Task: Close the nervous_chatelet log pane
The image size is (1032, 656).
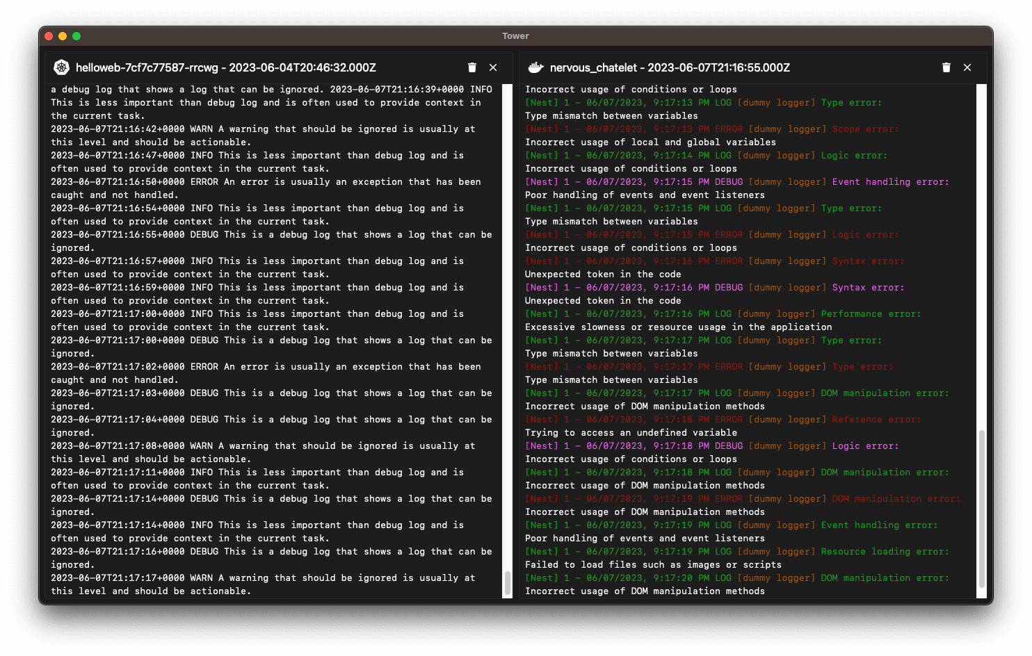Action: [967, 67]
